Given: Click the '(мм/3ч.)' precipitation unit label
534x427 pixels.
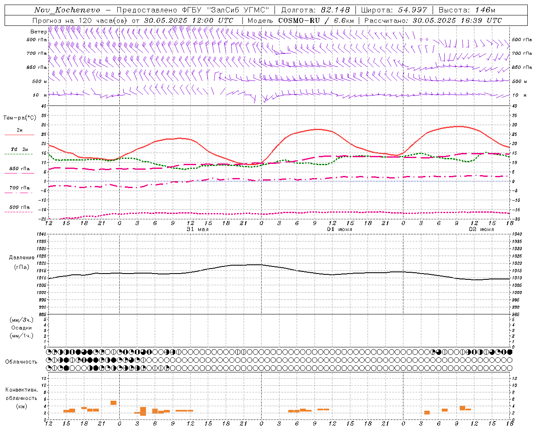Looking at the screenshot, I should 22,320.
